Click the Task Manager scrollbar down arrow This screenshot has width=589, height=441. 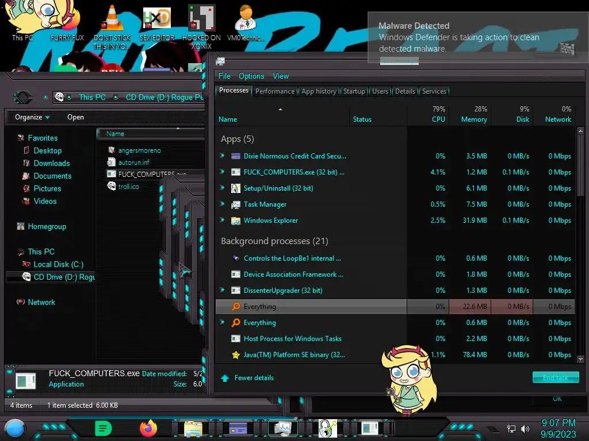tap(580, 359)
